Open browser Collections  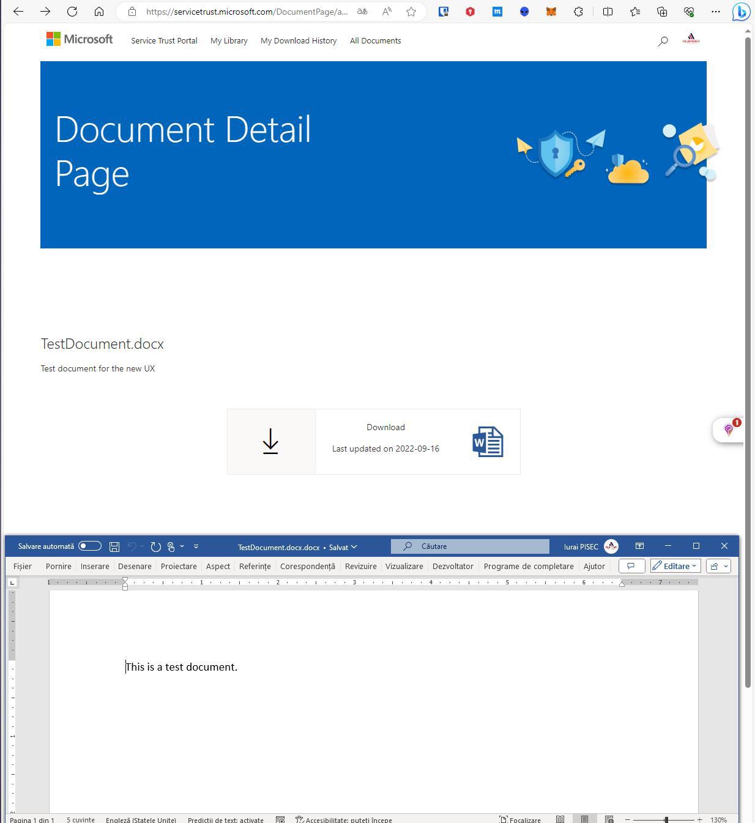pyautogui.click(x=662, y=12)
